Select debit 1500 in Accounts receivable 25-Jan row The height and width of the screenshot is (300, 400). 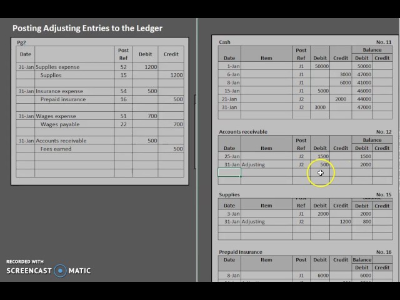pyautogui.click(x=320, y=156)
